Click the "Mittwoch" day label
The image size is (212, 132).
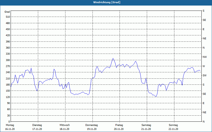click(65, 125)
